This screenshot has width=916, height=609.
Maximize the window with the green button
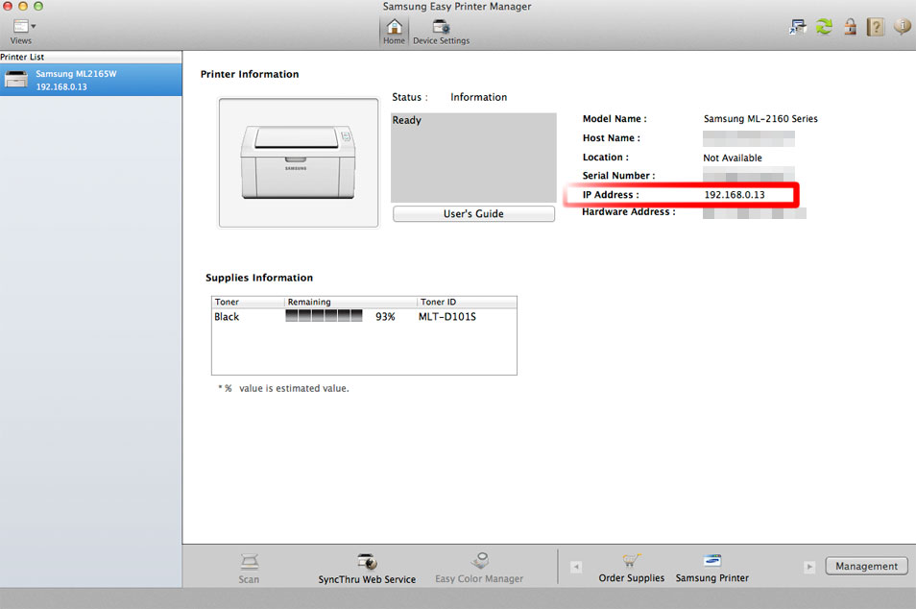point(38,6)
